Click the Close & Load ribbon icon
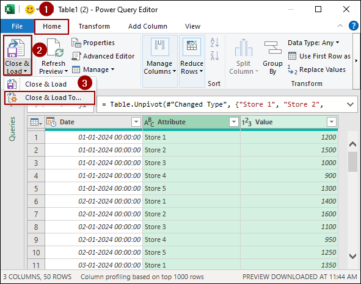 pyautogui.click(x=16, y=48)
